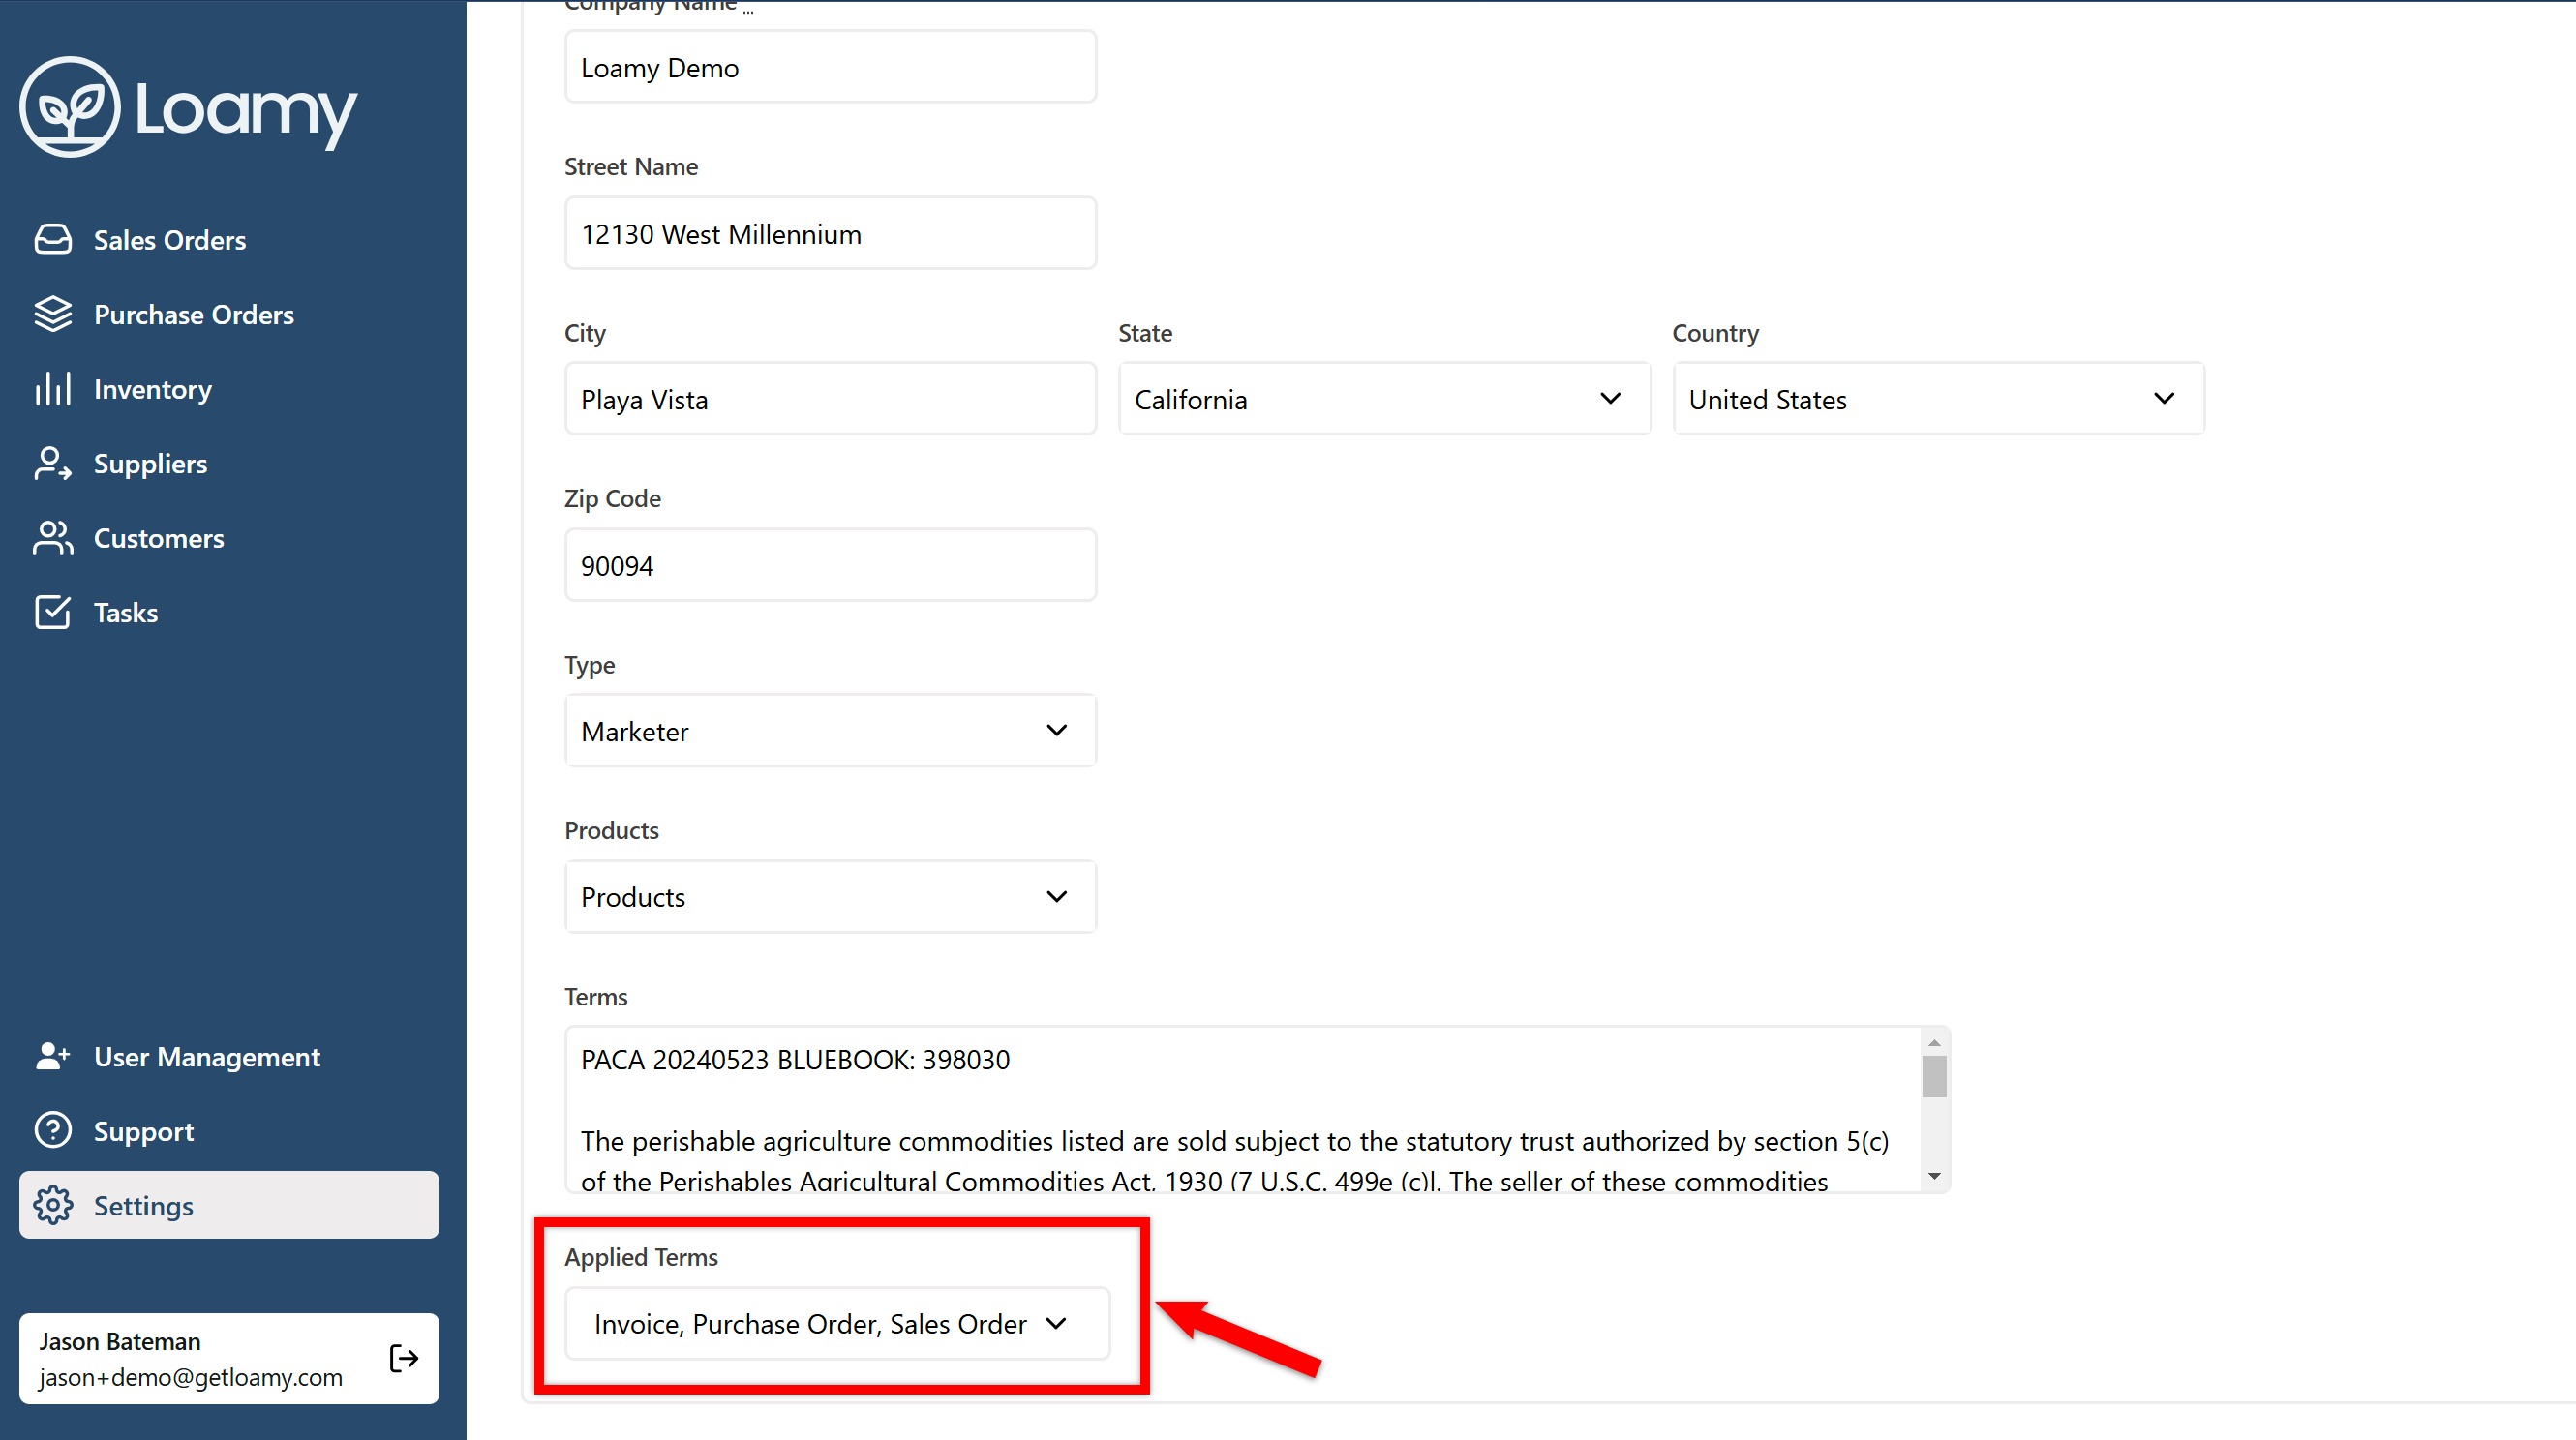Click the logout icon beside Jason Bateman
This screenshot has height=1440, width=2576.
point(404,1358)
